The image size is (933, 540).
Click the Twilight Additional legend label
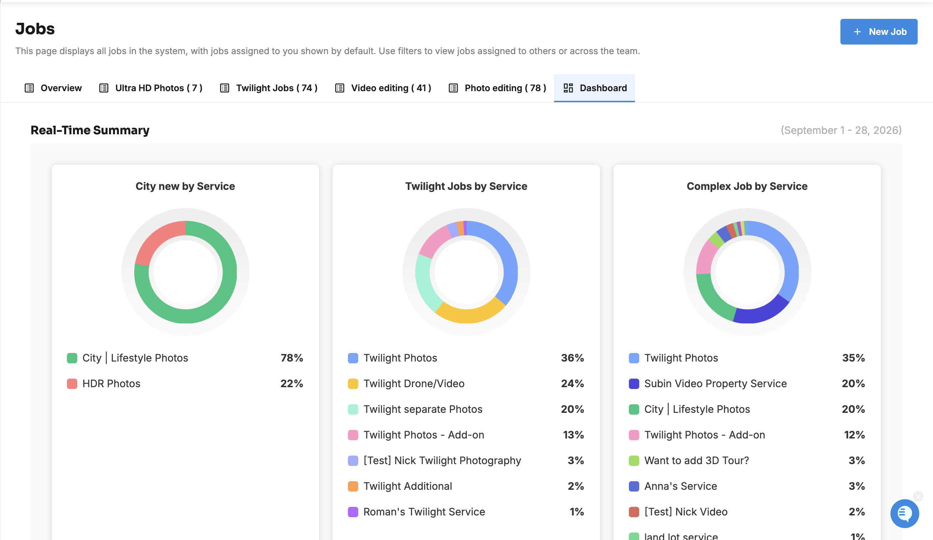[x=408, y=486]
